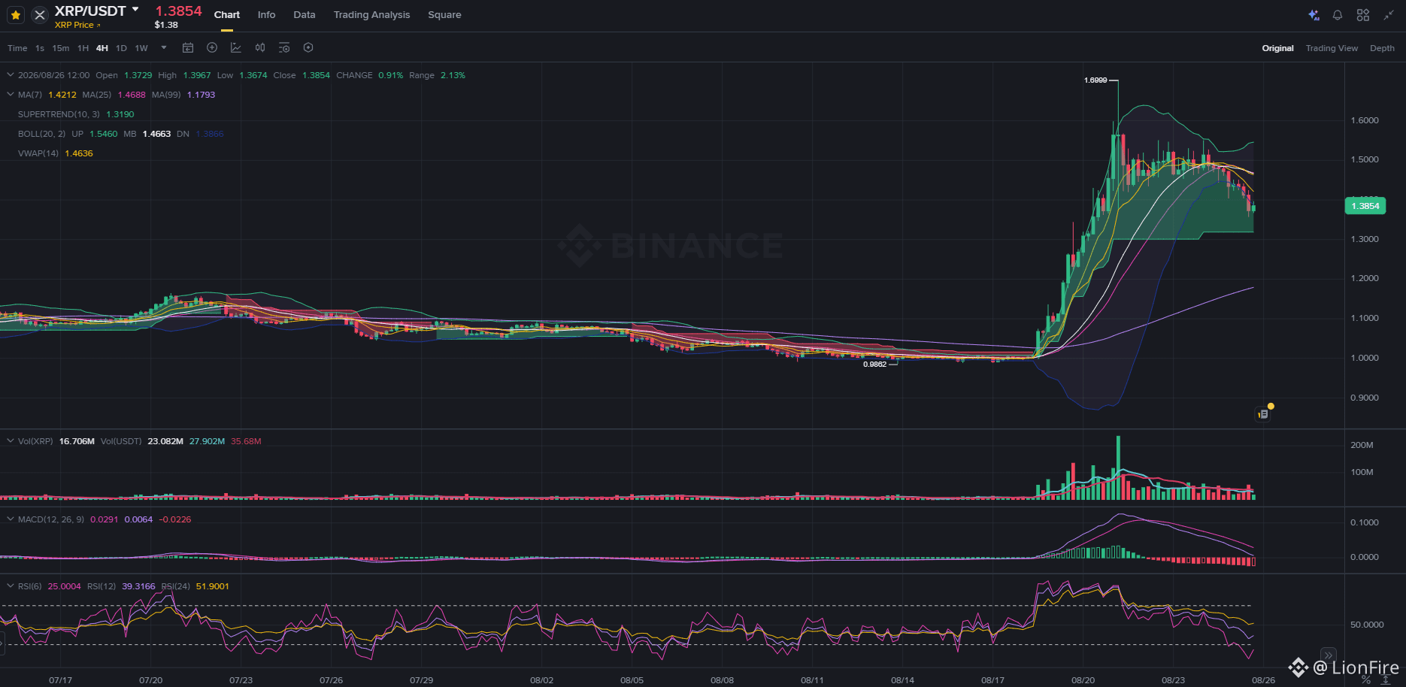Select the 1D interval
The image size is (1406, 687).
121,48
